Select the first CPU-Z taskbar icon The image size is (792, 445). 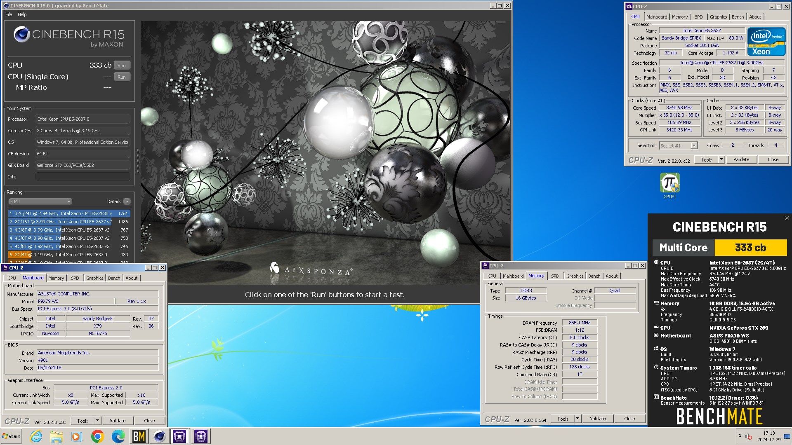pyautogui.click(x=179, y=436)
